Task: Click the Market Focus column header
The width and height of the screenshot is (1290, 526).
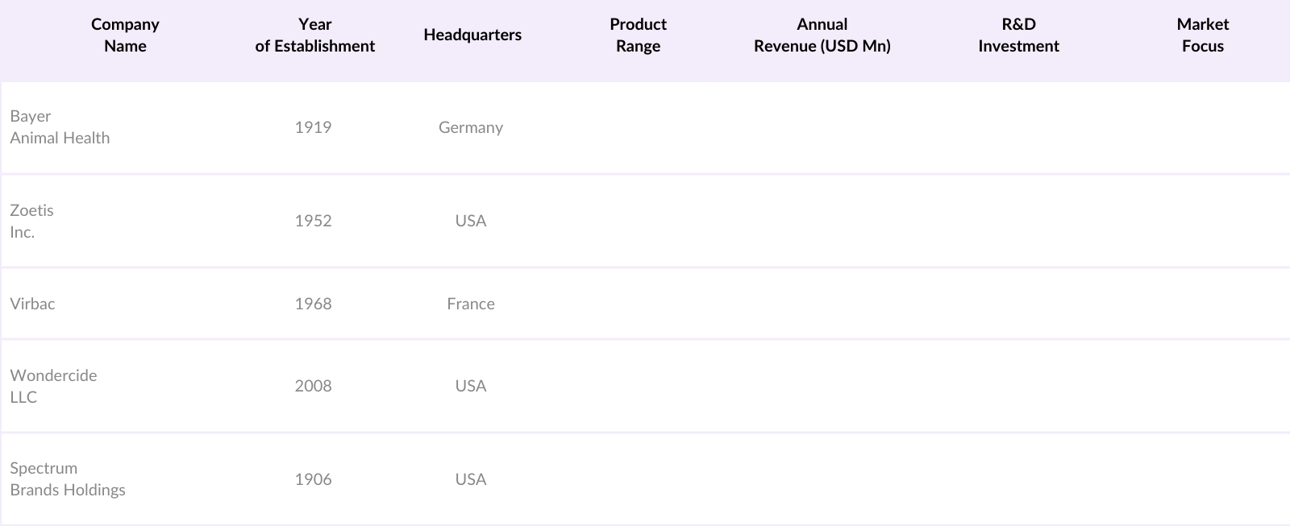Action: click(x=1202, y=35)
